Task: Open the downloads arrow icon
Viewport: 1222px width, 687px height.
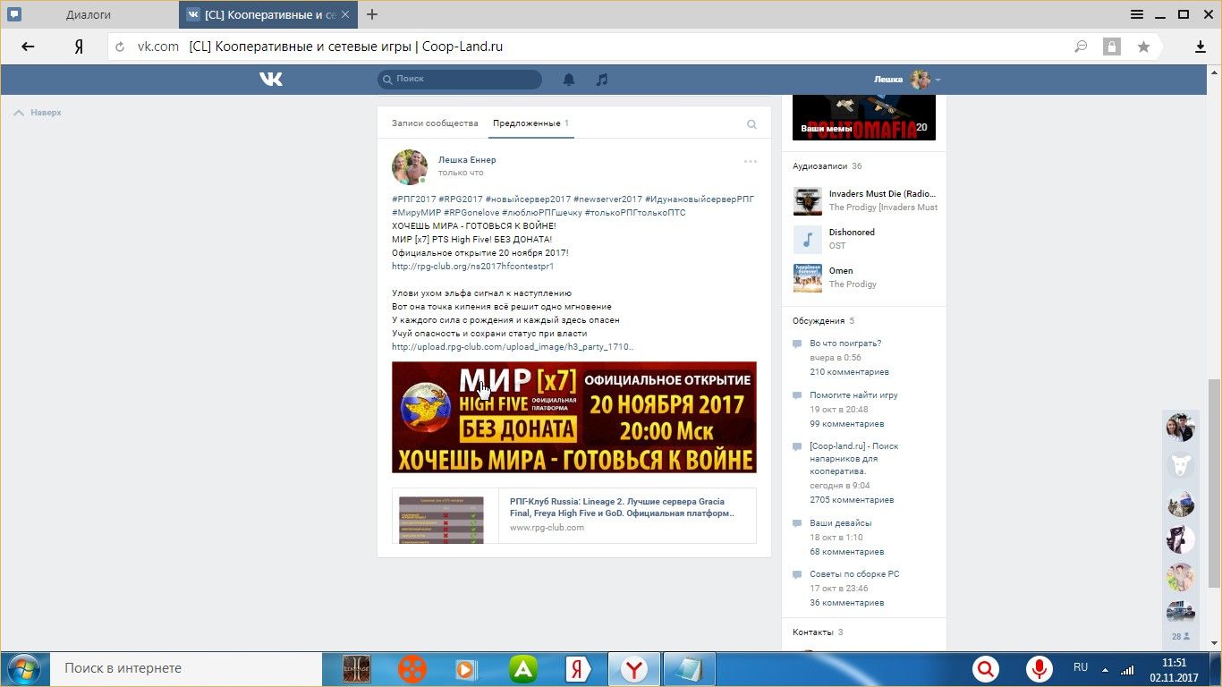Action: (x=1201, y=47)
